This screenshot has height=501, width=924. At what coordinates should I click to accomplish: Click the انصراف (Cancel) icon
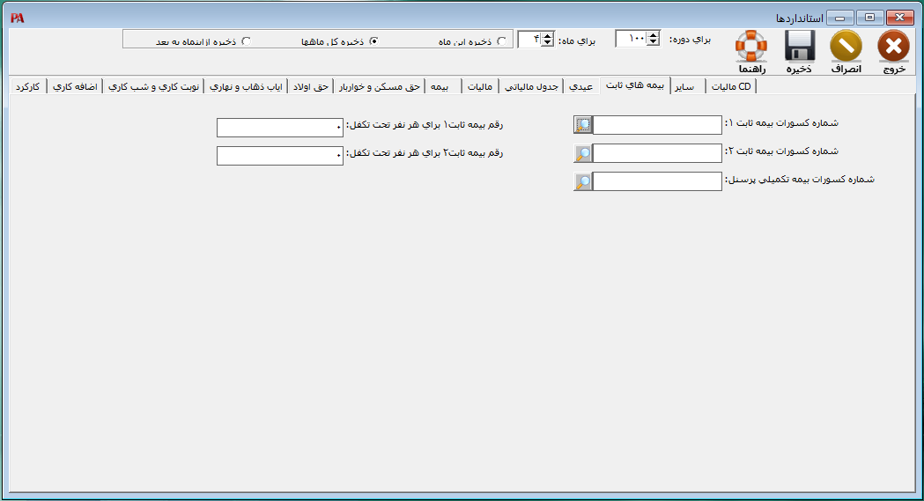tap(846, 47)
